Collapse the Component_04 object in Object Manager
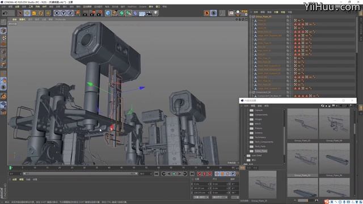 (x=250, y=92)
